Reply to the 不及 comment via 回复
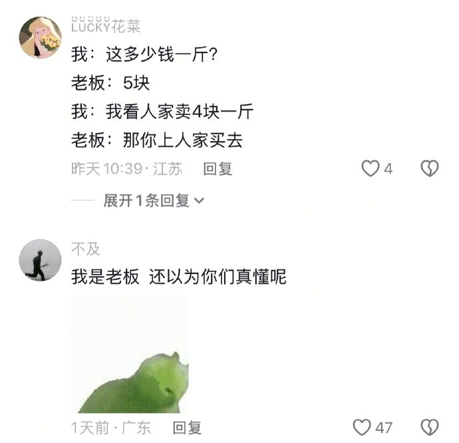The image size is (459, 443). pyautogui.click(x=187, y=428)
